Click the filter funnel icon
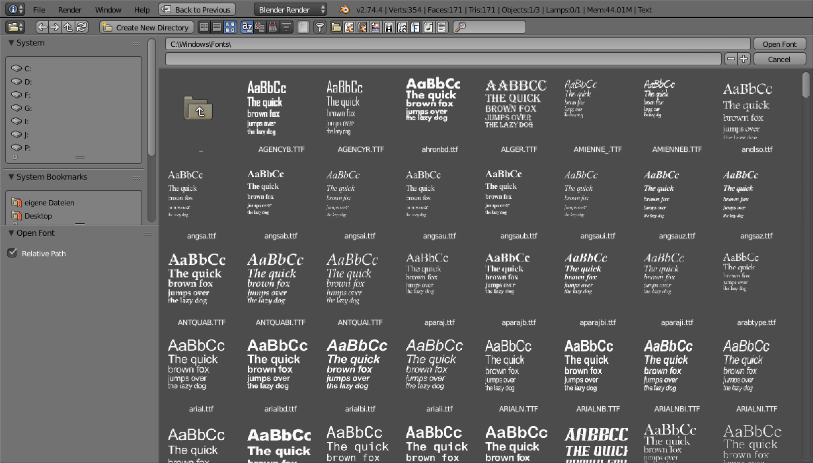 click(319, 27)
